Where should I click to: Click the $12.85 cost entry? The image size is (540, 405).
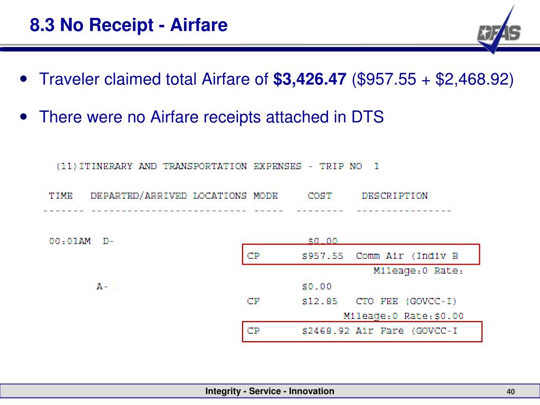click(319, 301)
